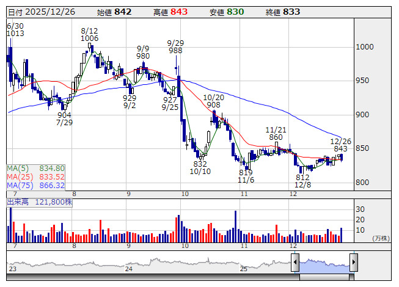Image resolution: width=399 pixels, height=287 pixels.
Task: Click the (万株) volume unit label
Action: 381,238
